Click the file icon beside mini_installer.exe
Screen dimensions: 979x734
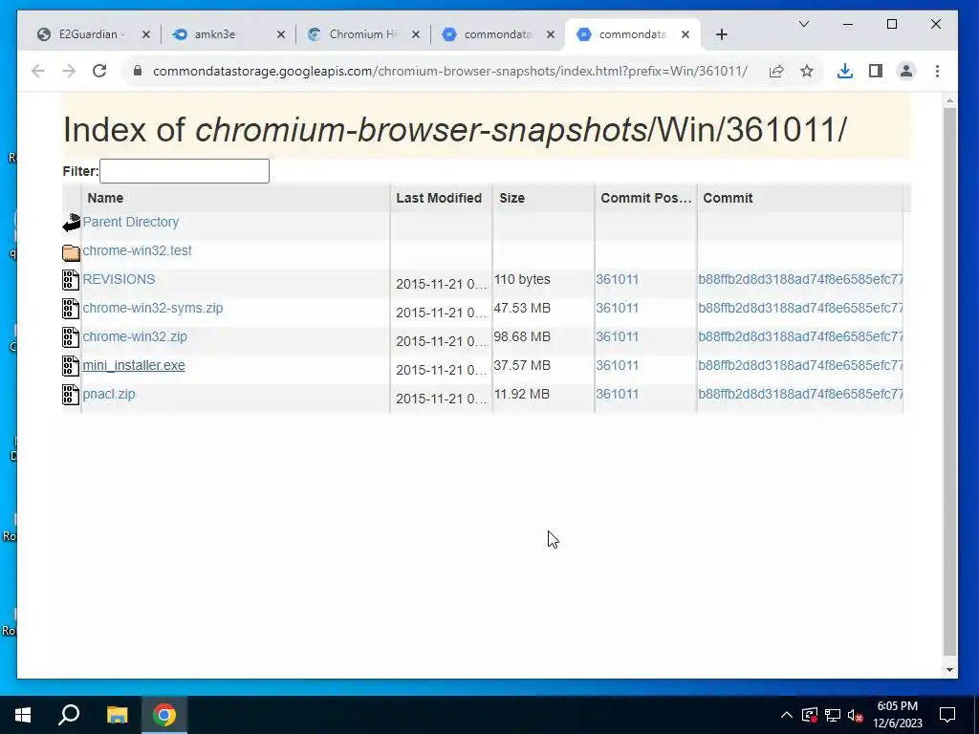(71, 366)
